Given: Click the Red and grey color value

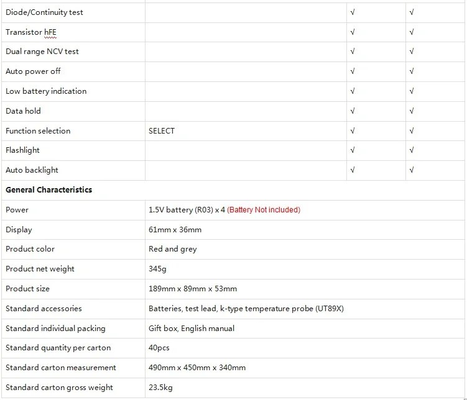Looking at the screenshot, I should 172,249.
